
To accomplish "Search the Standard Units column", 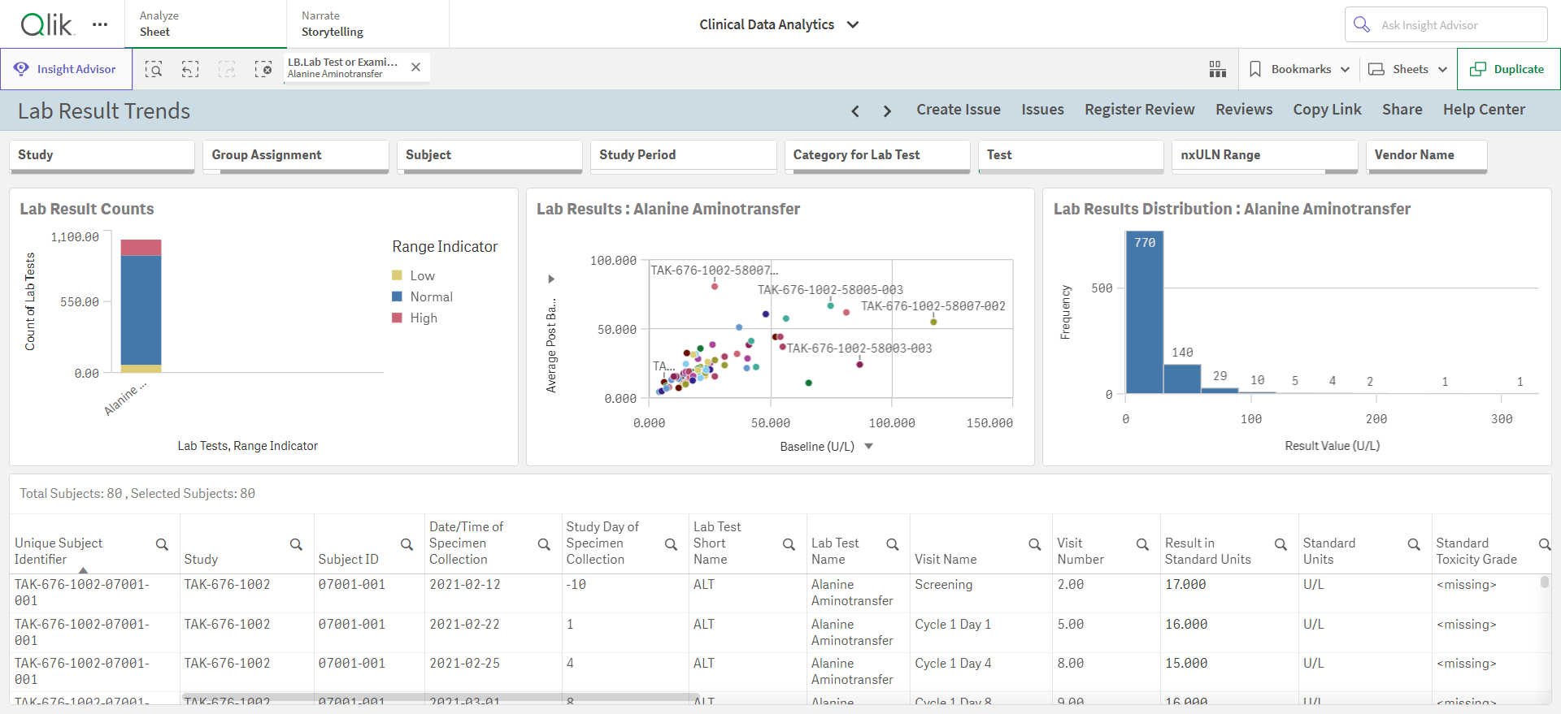I will 1414,544.
